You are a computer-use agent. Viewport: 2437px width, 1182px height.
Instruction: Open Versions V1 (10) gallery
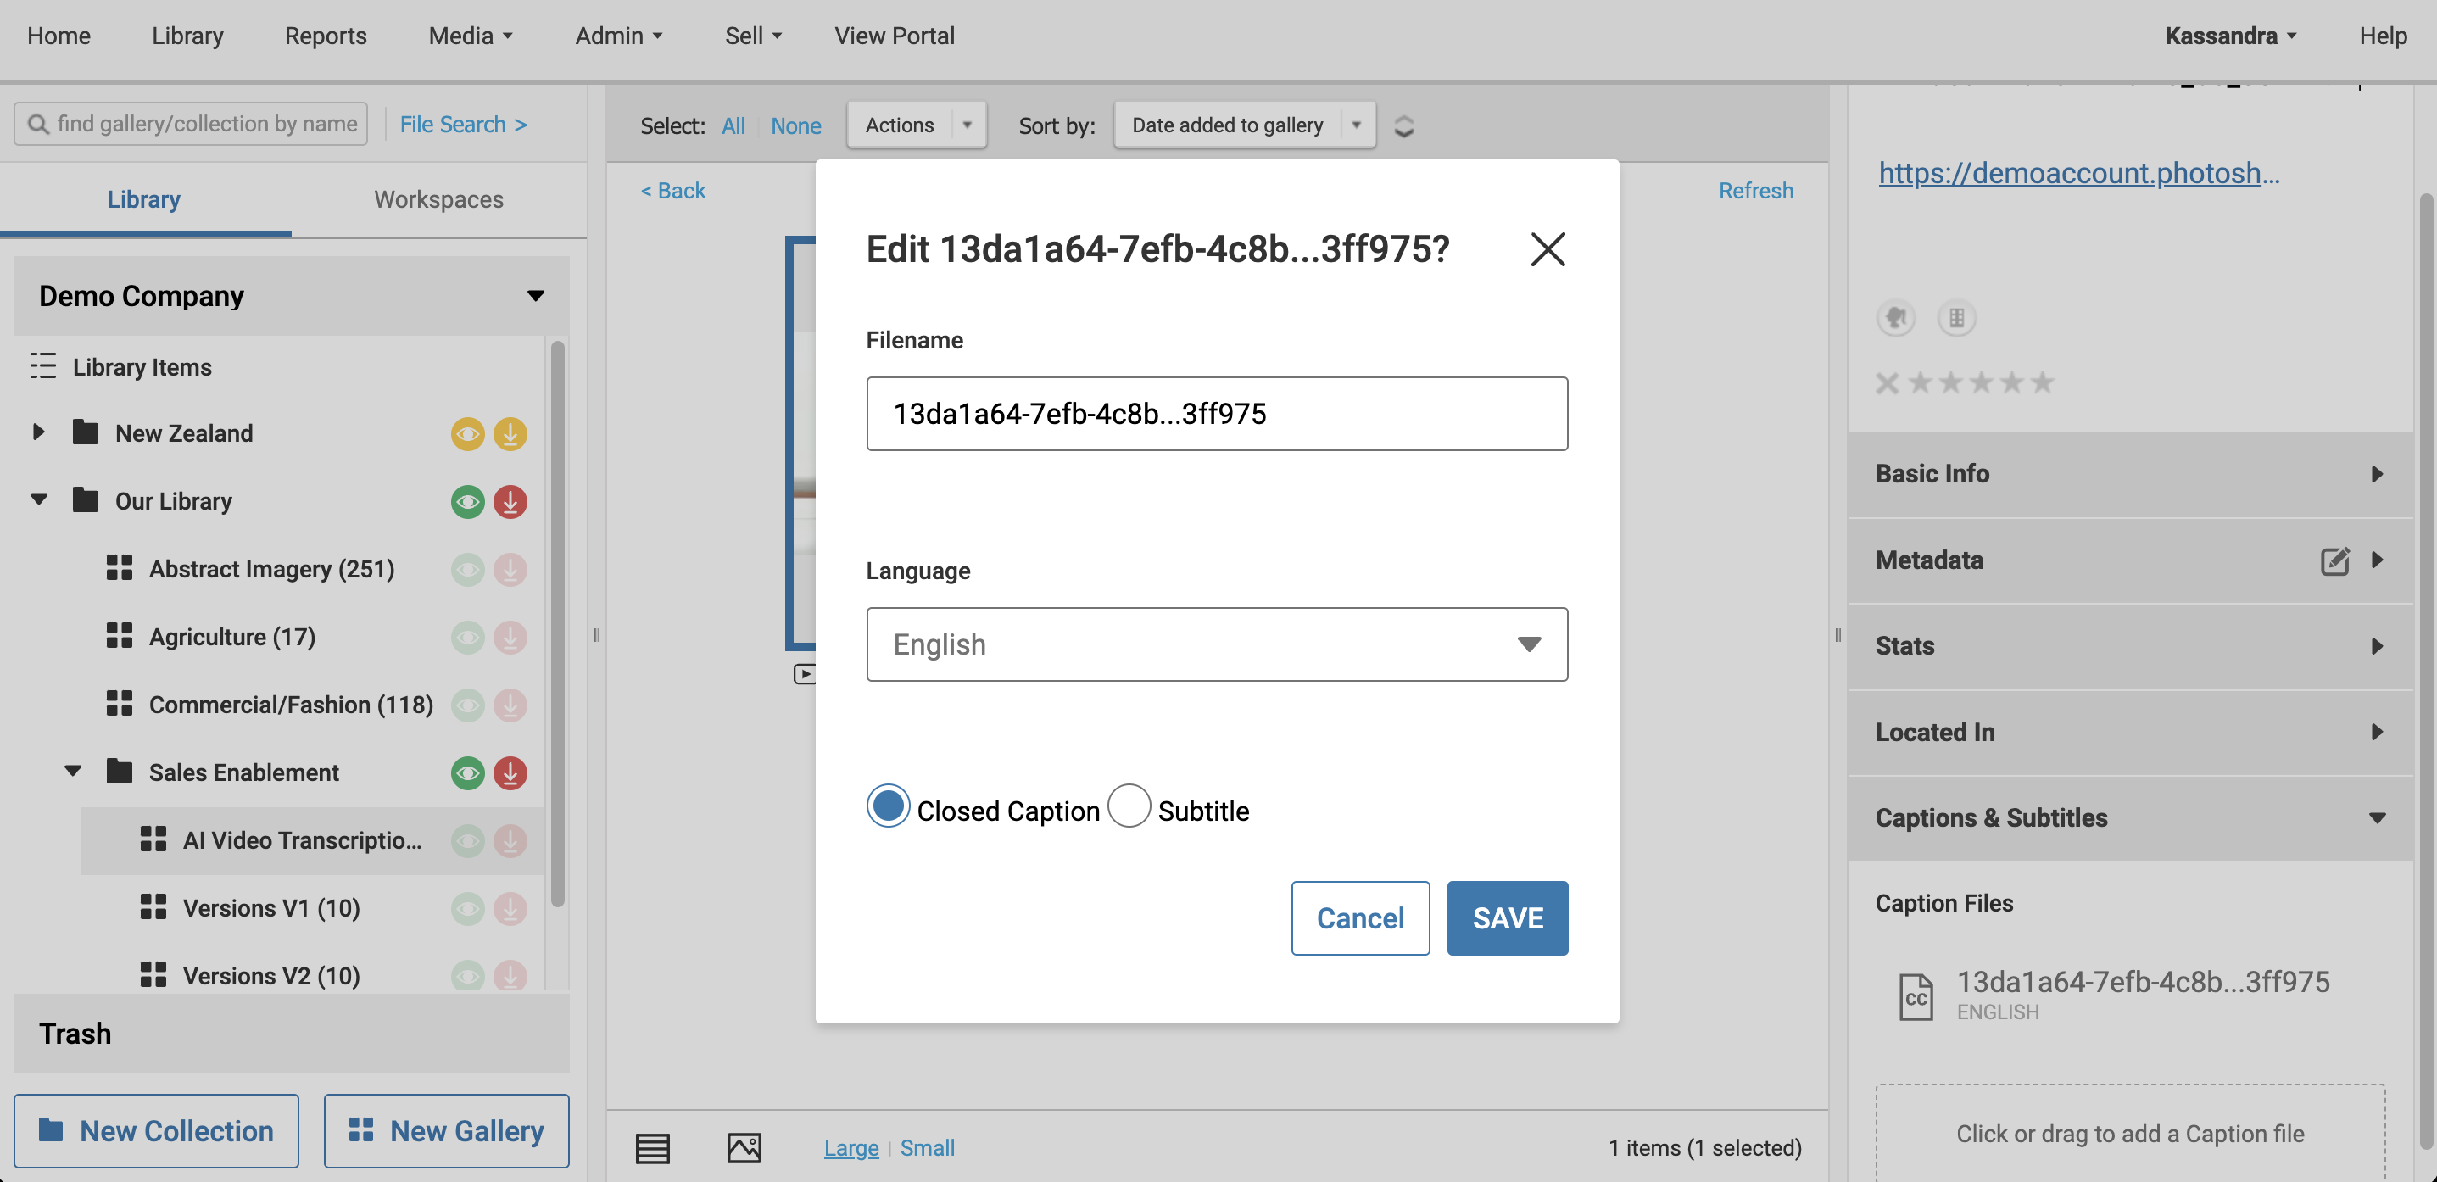271,908
